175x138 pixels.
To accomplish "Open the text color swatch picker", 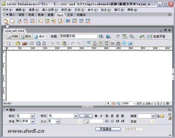I will [86, 121].
